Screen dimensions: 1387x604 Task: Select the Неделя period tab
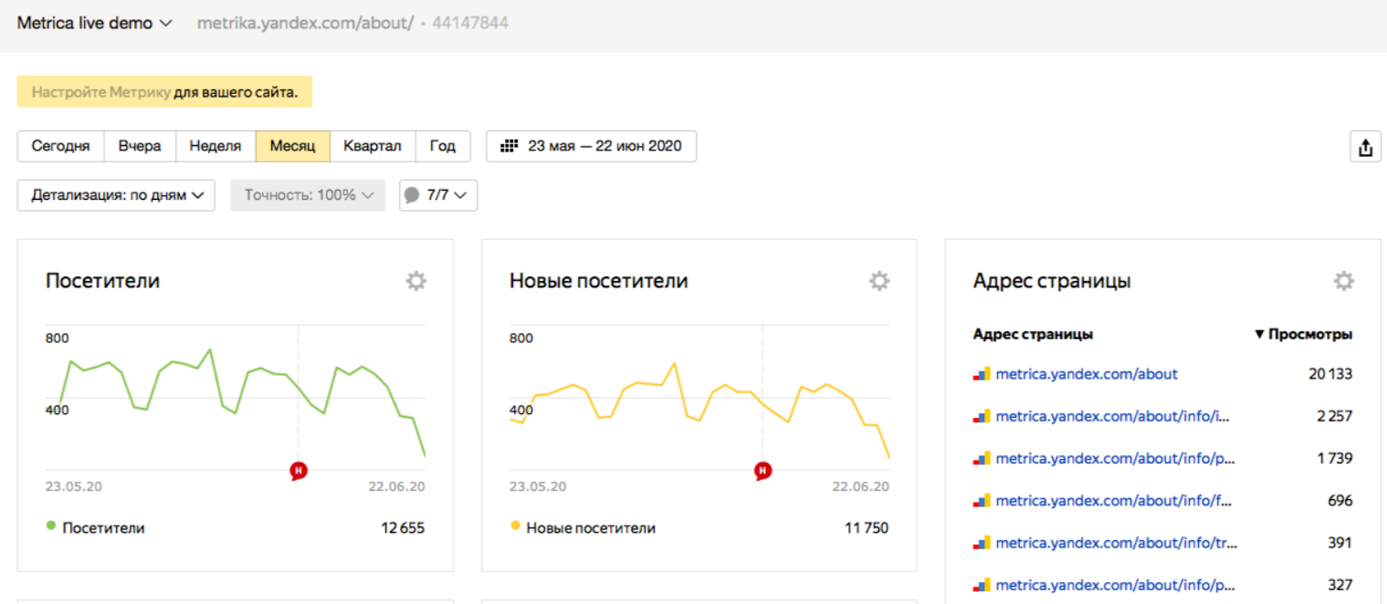[215, 146]
